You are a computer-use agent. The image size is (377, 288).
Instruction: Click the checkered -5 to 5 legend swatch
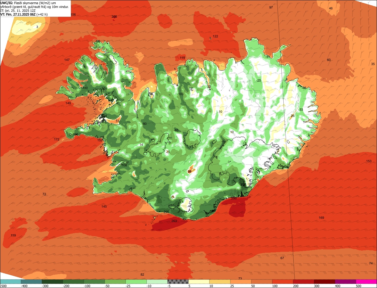coord(178,282)
